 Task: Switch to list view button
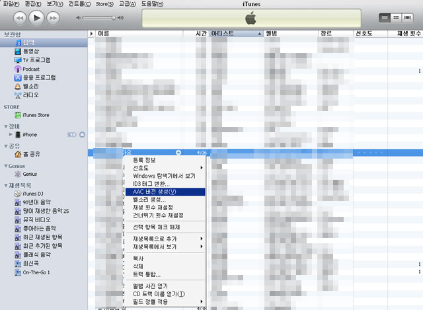385,18
